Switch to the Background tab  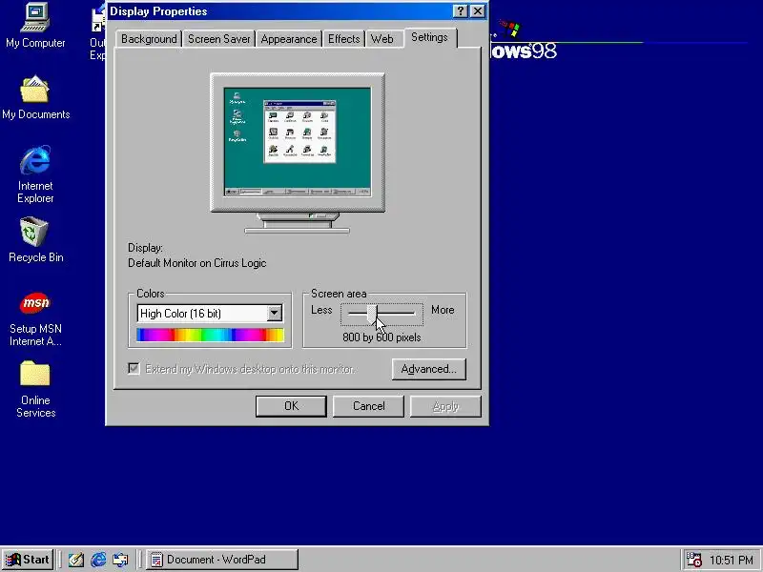(x=149, y=39)
